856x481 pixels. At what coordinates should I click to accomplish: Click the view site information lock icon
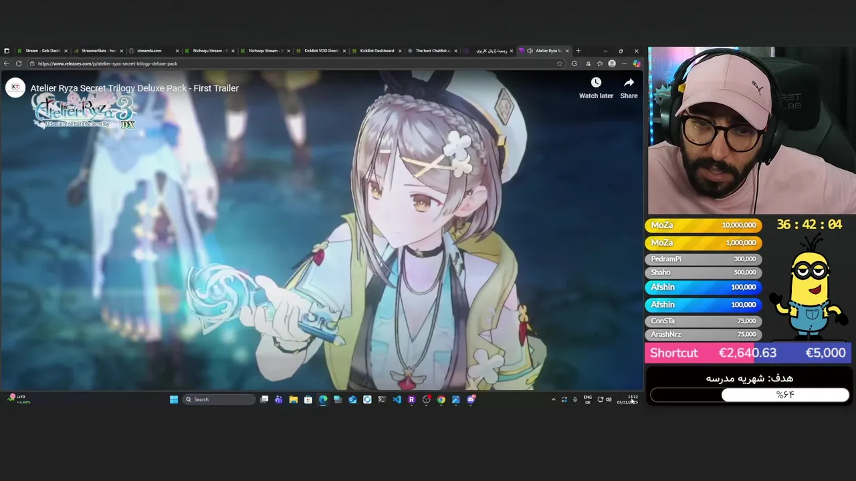pos(33,63)
